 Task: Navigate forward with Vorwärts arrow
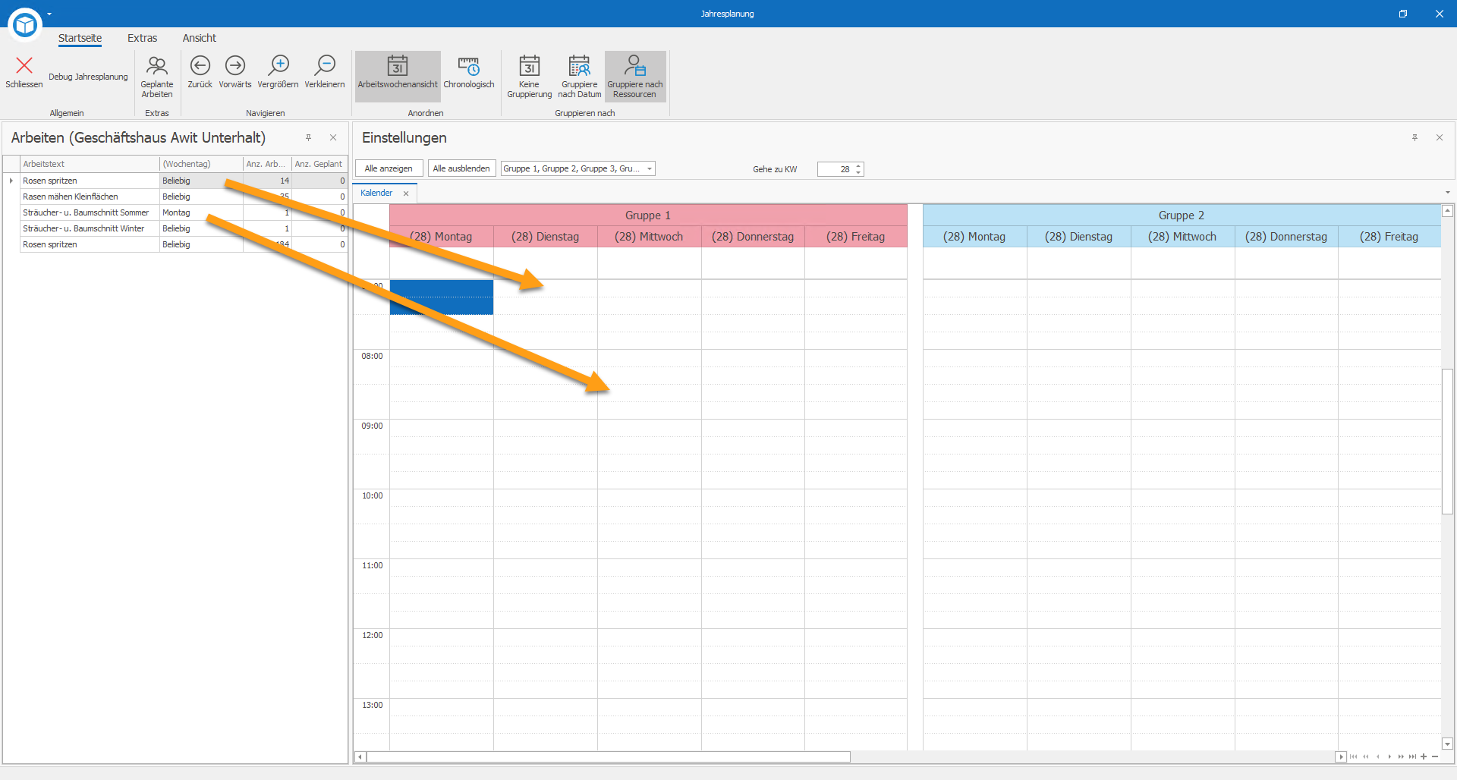[x=235, y=72]
